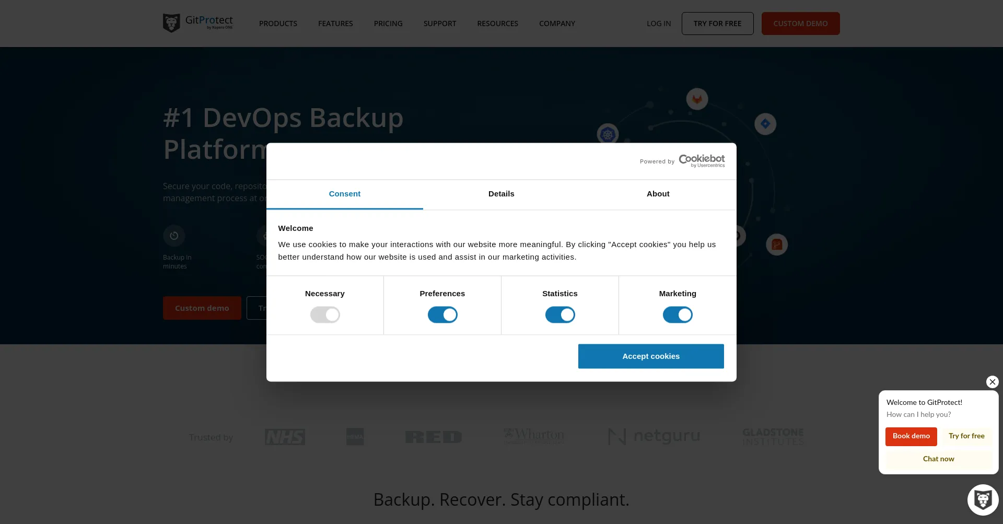
Task: Open the About tab of the consent popup
Action: (x=658, y=194)
